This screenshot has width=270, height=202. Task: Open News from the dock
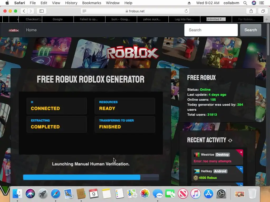183,194
